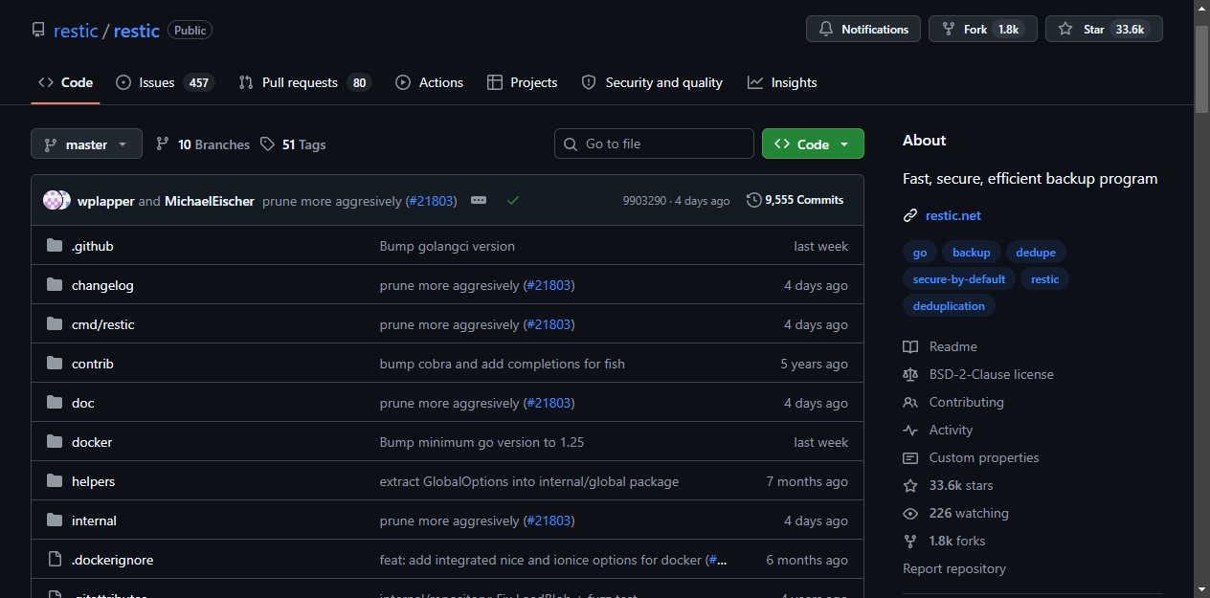Viewport: 1210px width, 598px height.
Task: Click the Go to file search field
Action: tap(654, 144)
